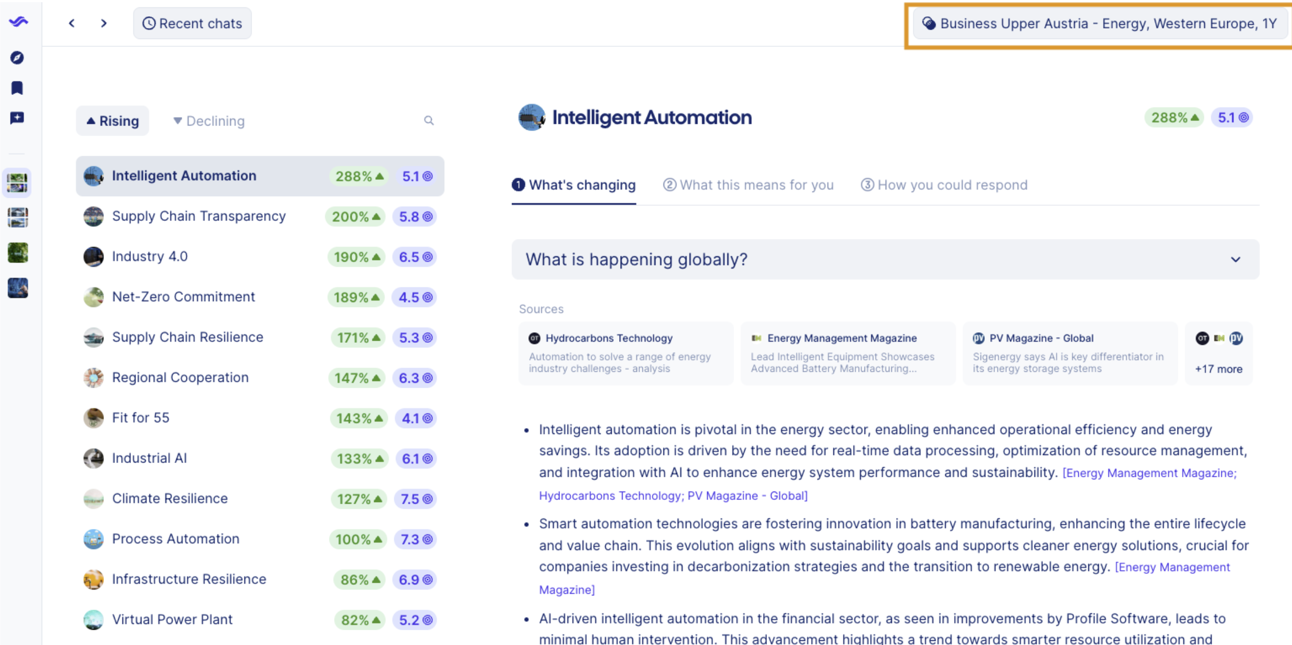Viewport: 1292px width, 645px height.
Task: Go forward with the right arrow
Action: coord(103,23)
